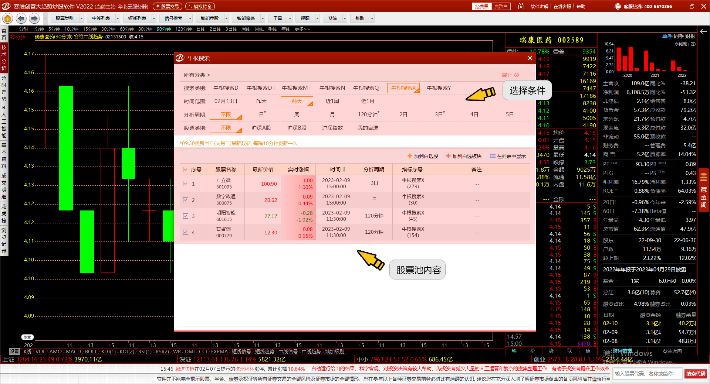This screenshot has height=384, width=710.
Task: Select 牛根搜索X search type
Action: pyautogui.click(x=403, y=88)
